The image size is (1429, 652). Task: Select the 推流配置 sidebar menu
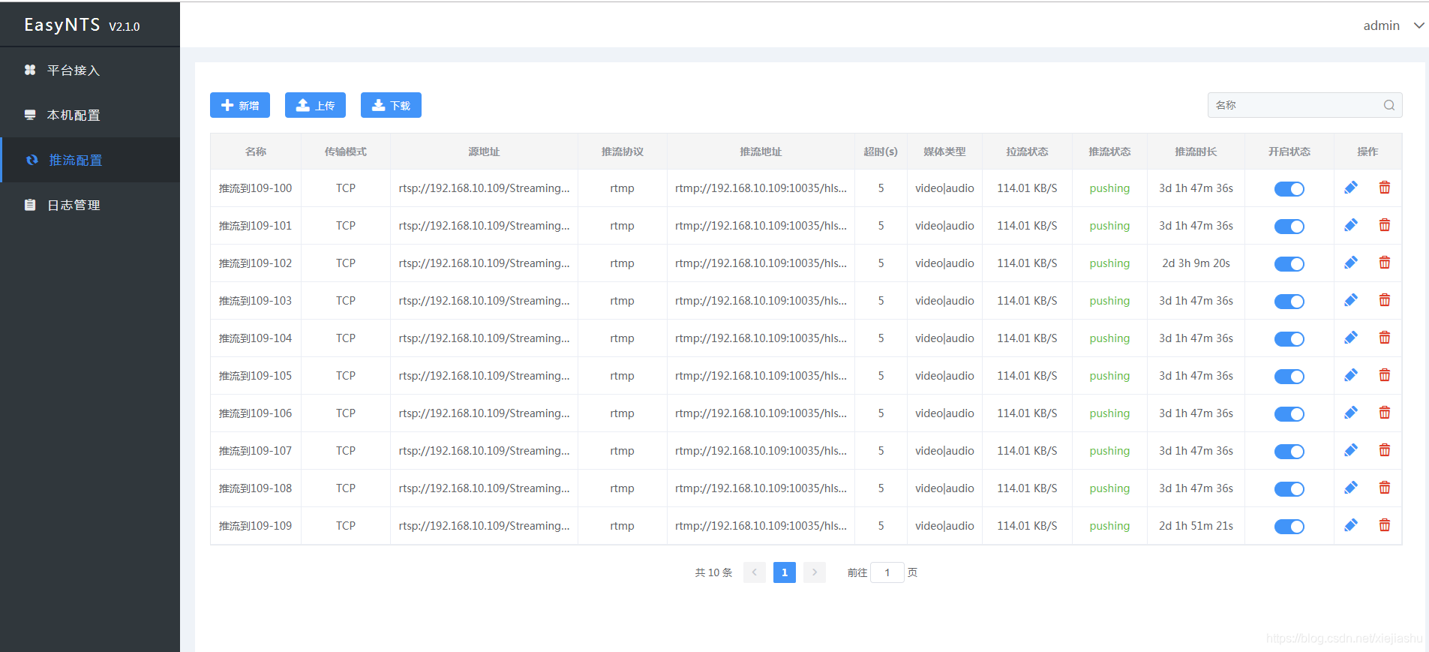90,160
